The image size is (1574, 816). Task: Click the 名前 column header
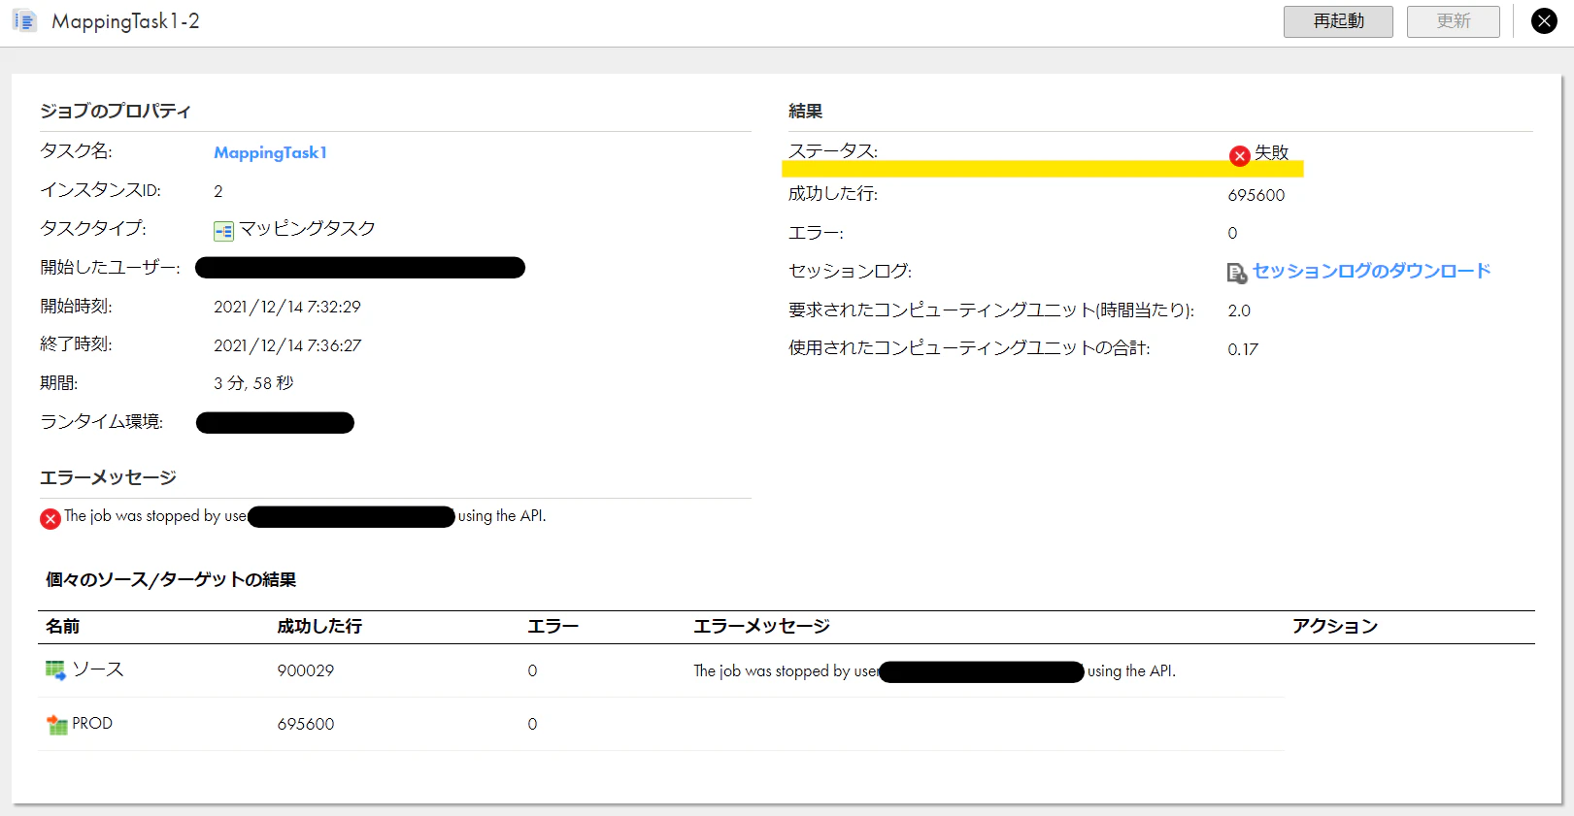(63, 627)
